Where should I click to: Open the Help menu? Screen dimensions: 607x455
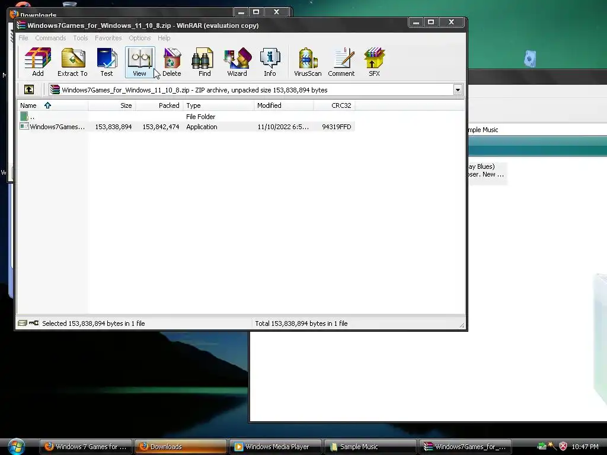click(164, 38)
